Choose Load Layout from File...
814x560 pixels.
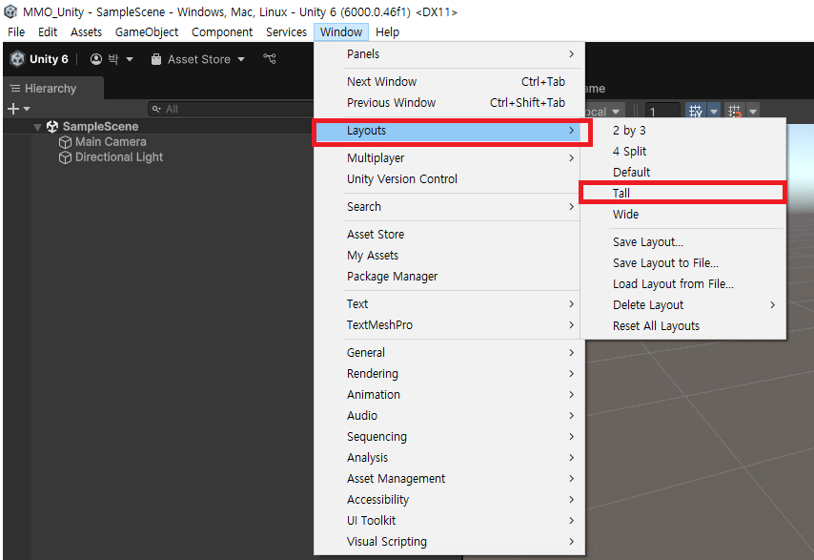[x=682, y=284]
